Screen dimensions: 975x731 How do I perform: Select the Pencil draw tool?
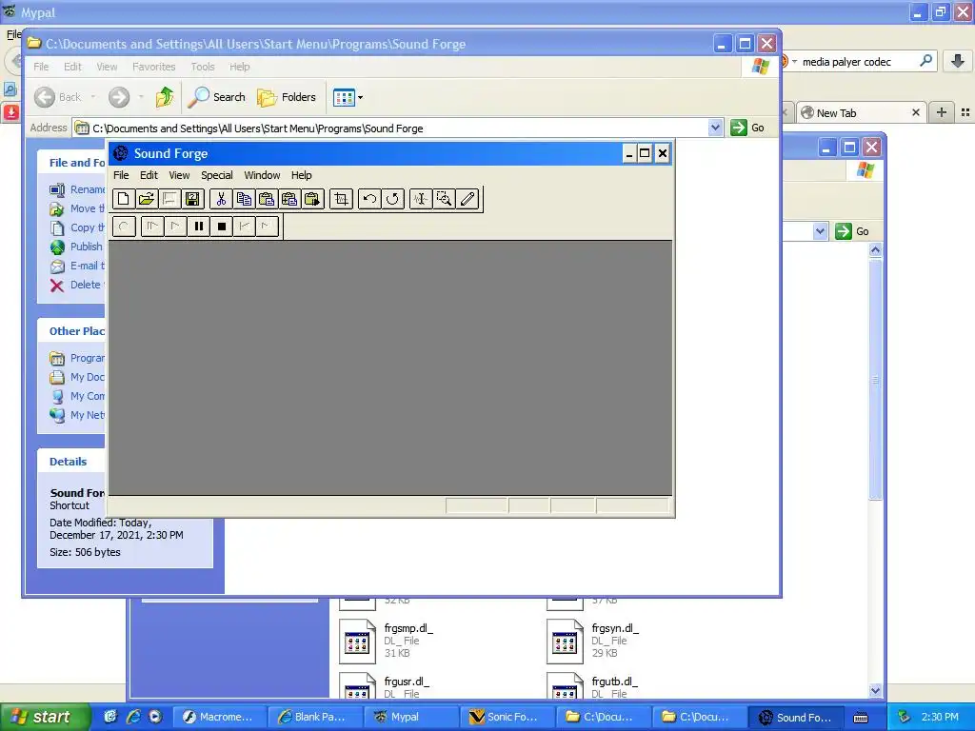pos(467,199)
